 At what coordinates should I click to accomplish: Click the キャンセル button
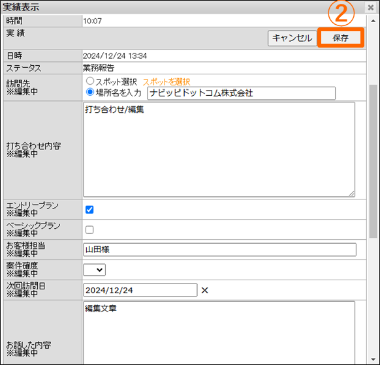[x=293, y=38]
